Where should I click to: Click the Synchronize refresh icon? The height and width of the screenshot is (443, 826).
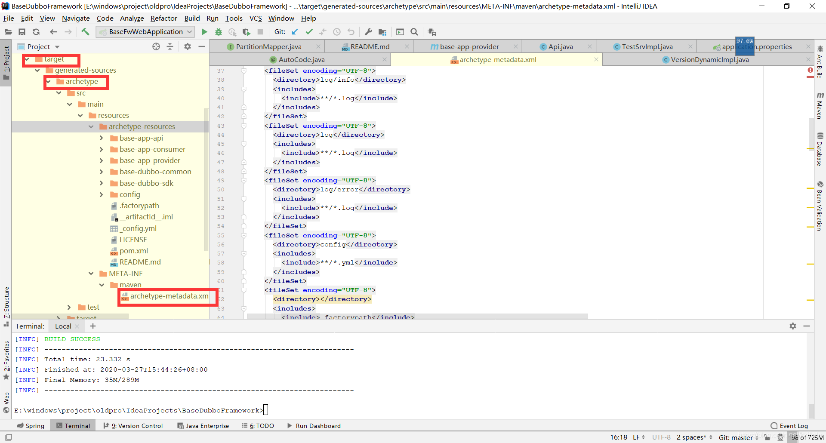(36, 32)
